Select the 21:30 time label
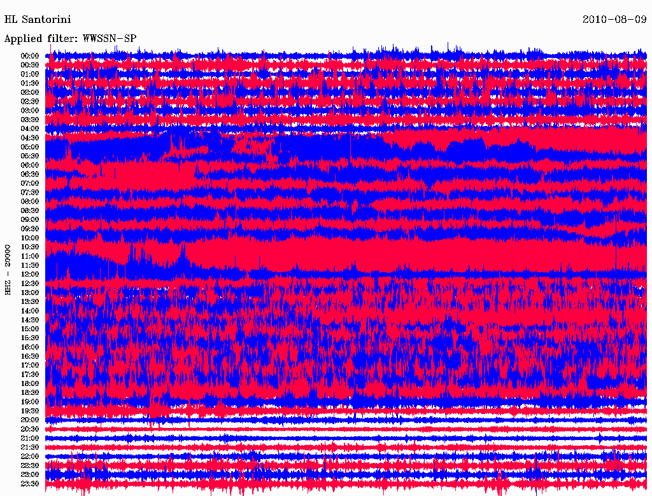 coord(29,448)
